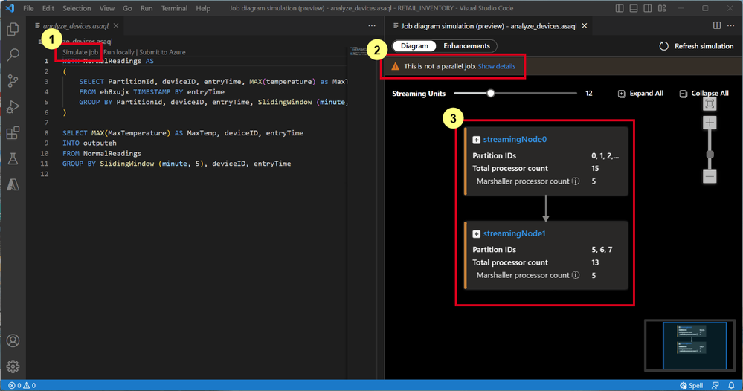Open the Azure view in activity bar
Viewport: 743px width, 391px height.
click(13, 184)
